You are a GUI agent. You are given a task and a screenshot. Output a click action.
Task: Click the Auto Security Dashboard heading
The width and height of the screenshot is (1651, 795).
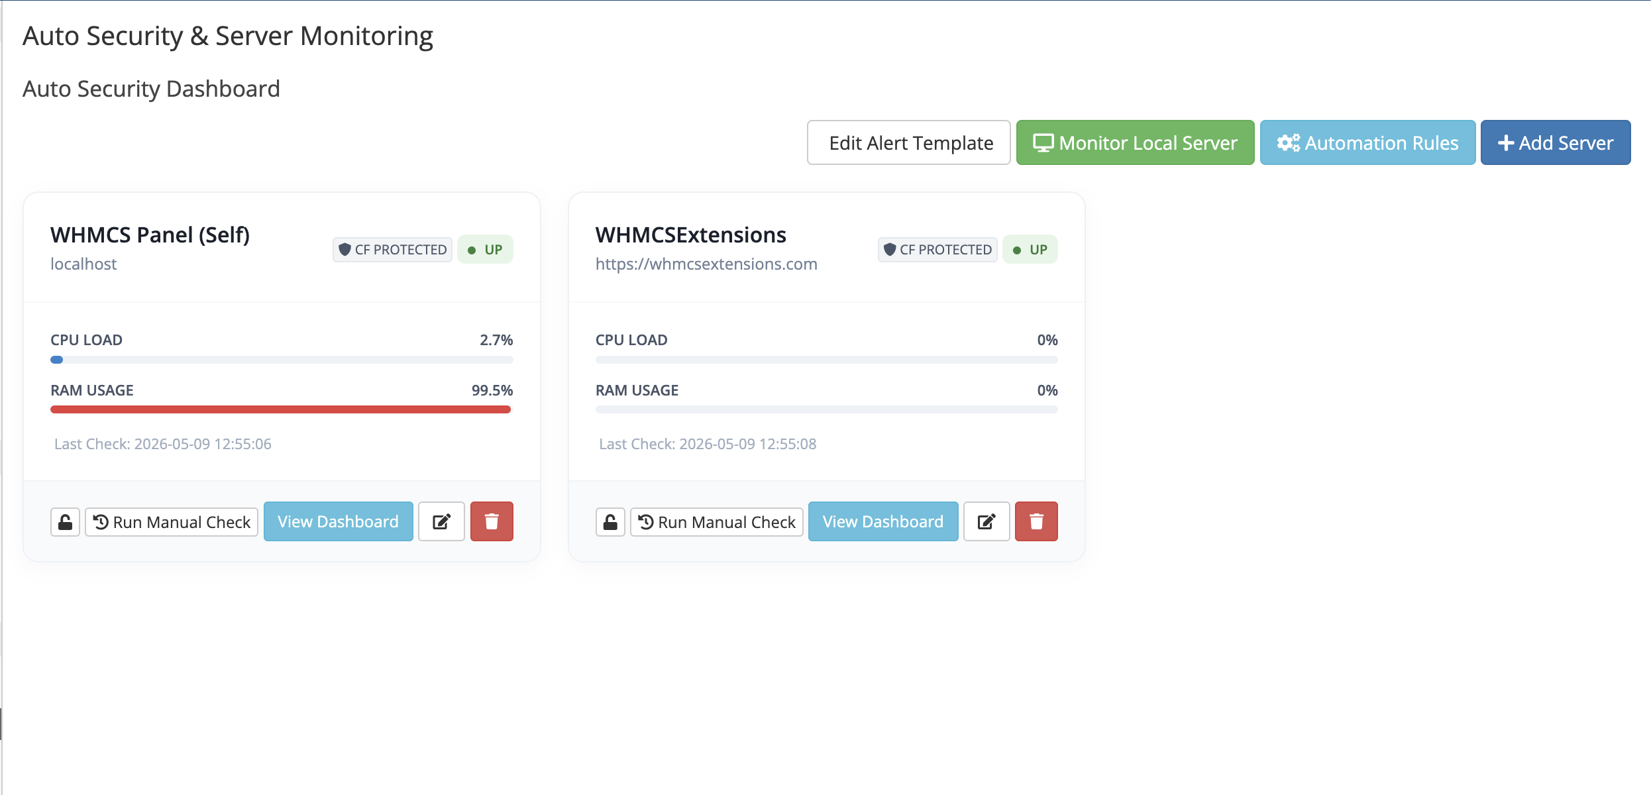coord(151,89)
